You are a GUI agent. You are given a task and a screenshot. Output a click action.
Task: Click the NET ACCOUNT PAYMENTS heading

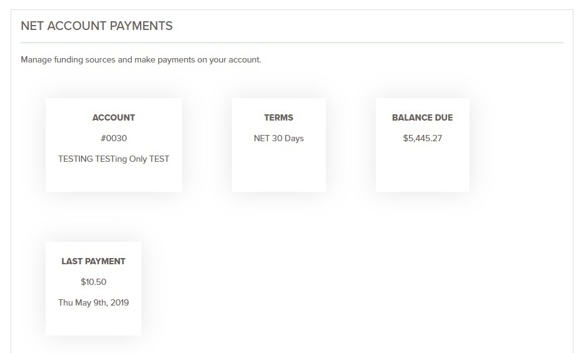[96, 26]
